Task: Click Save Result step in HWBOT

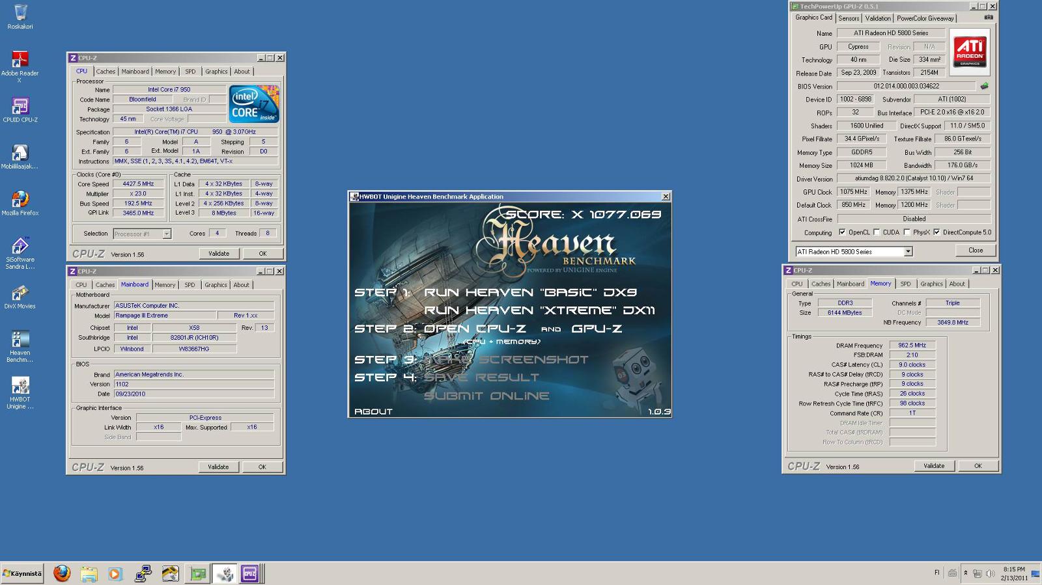Action: [481, 377]
